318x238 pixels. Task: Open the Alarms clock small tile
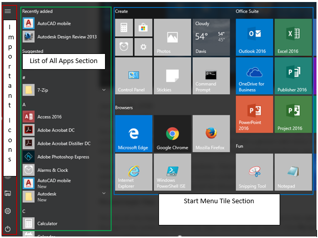(124, 47)
